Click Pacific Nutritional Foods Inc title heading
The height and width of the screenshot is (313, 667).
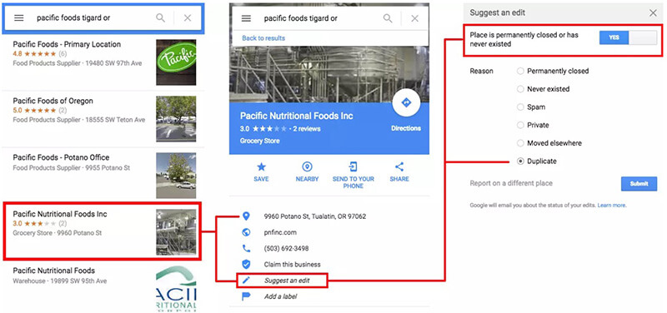coord(297,116)
